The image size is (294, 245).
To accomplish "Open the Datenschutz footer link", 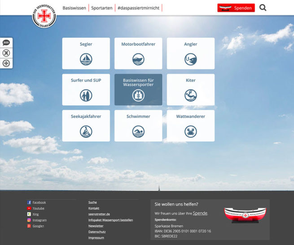I will click(97, 232).
